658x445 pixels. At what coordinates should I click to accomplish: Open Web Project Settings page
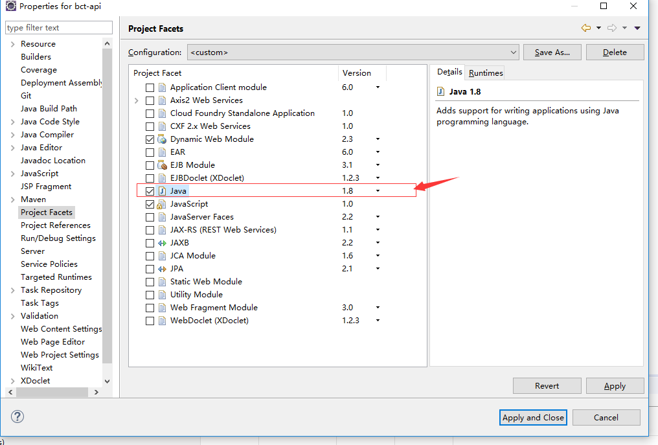tap(60, 355)
